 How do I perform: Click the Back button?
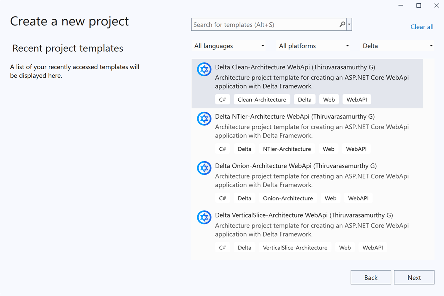pyautogui.click(x=371, y=277)
